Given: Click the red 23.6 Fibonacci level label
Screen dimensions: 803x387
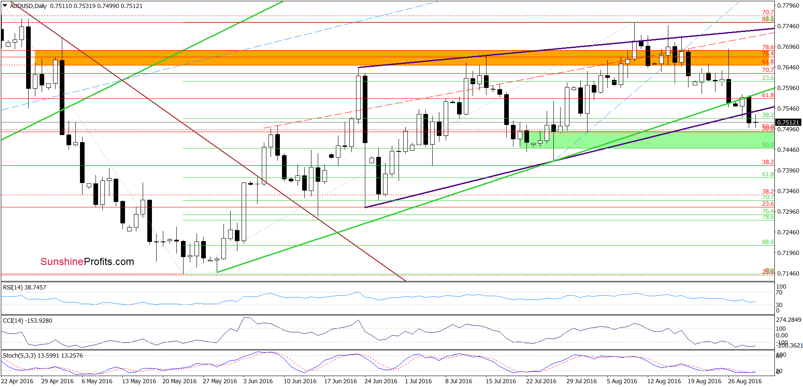Looking at the screenshot, I should point(768,204).
